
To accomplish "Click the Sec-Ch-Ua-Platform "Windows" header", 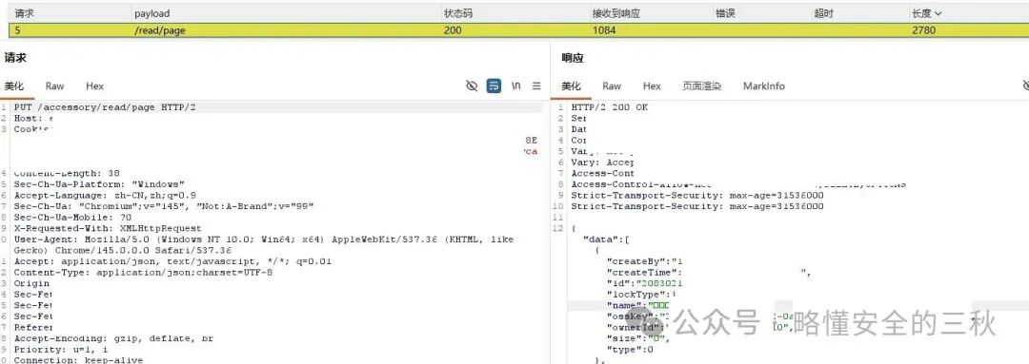I will coord(99,184).
